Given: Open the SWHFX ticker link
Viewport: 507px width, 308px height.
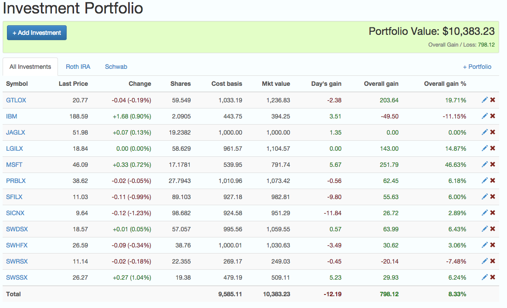Looking at the screenshot, I should [17, 245].
